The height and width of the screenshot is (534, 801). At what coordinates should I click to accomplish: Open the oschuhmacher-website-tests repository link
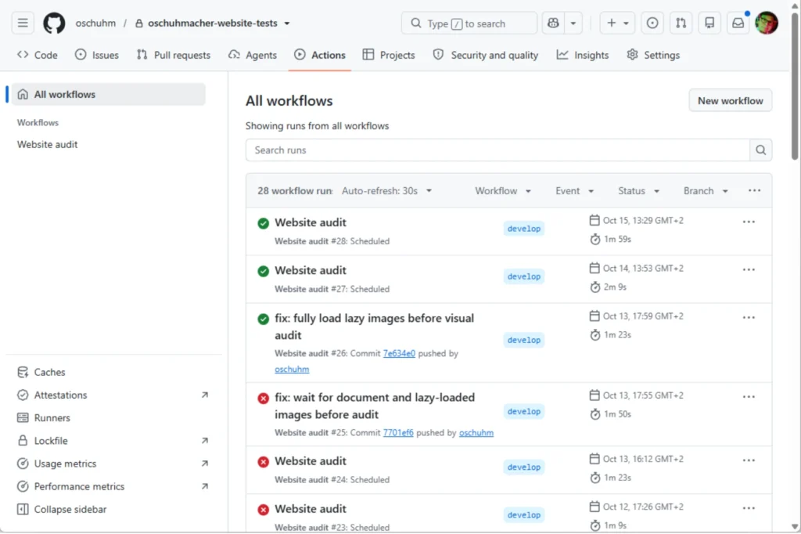(213, 23)
